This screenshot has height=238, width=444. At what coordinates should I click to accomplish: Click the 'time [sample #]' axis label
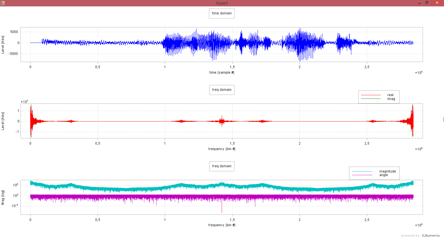(222, 73)
